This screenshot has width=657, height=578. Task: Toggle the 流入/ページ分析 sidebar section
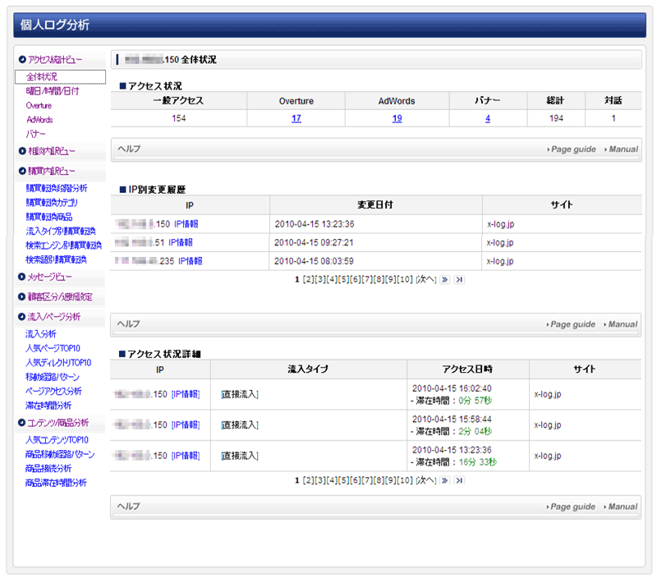click(x=21, y=316)
